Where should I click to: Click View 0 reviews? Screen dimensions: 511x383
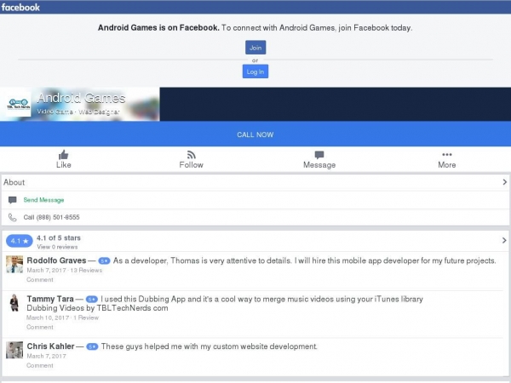pos(57,247)
